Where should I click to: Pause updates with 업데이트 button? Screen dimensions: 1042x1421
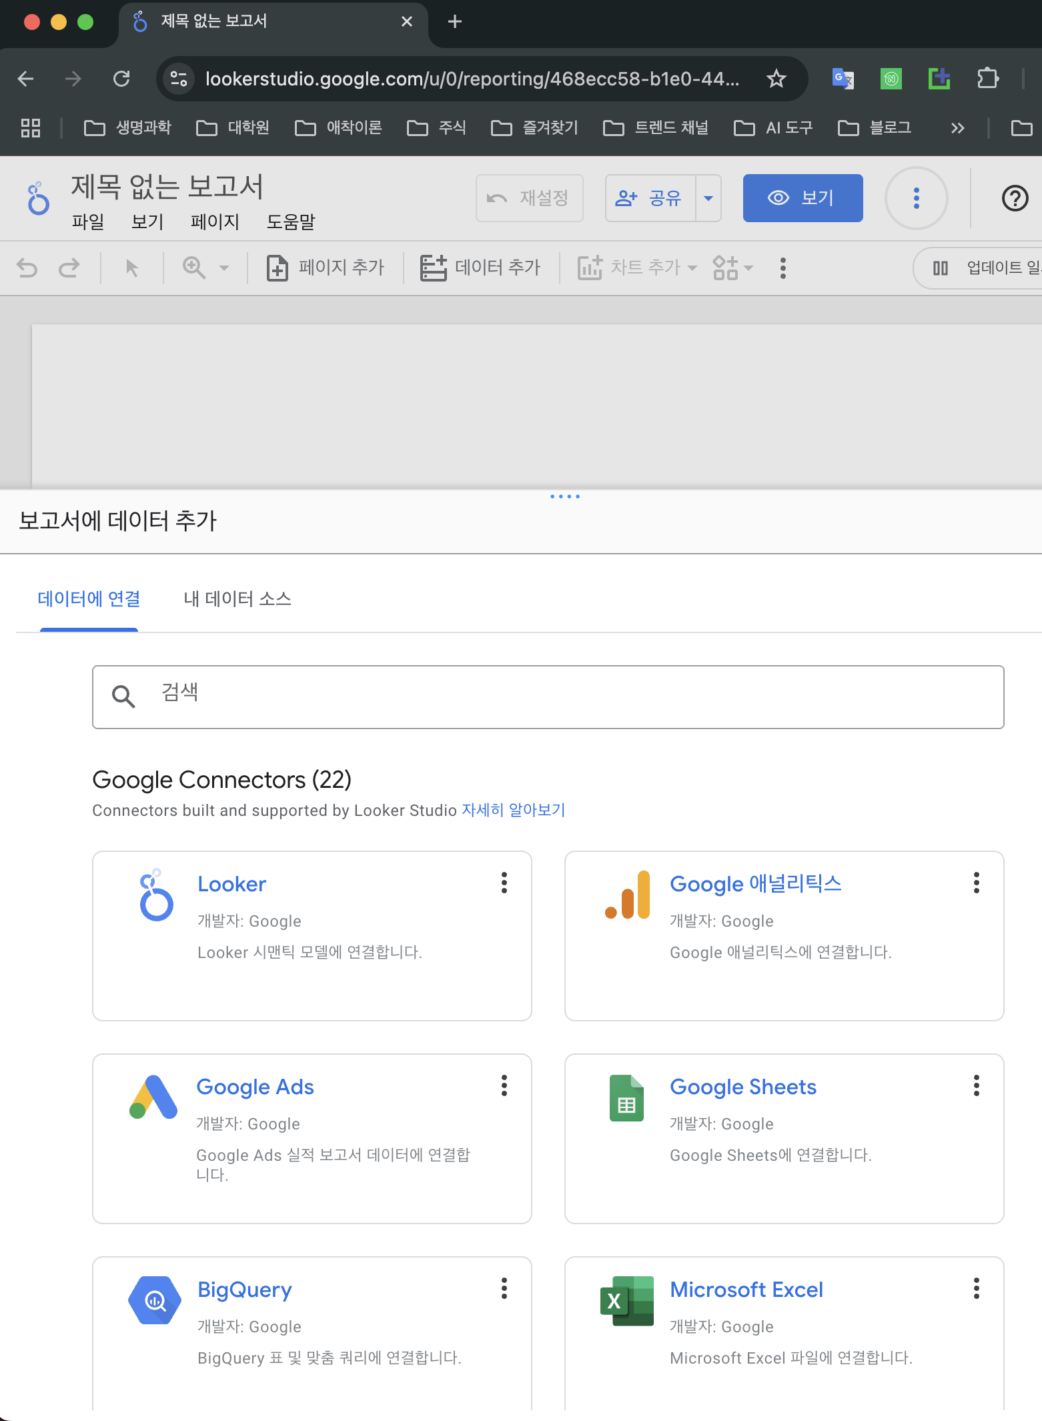[x=979, y=268]
